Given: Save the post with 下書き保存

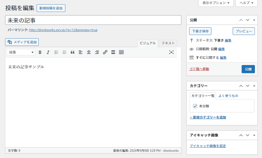Looking at the screenshot, I should pos(200,31).
